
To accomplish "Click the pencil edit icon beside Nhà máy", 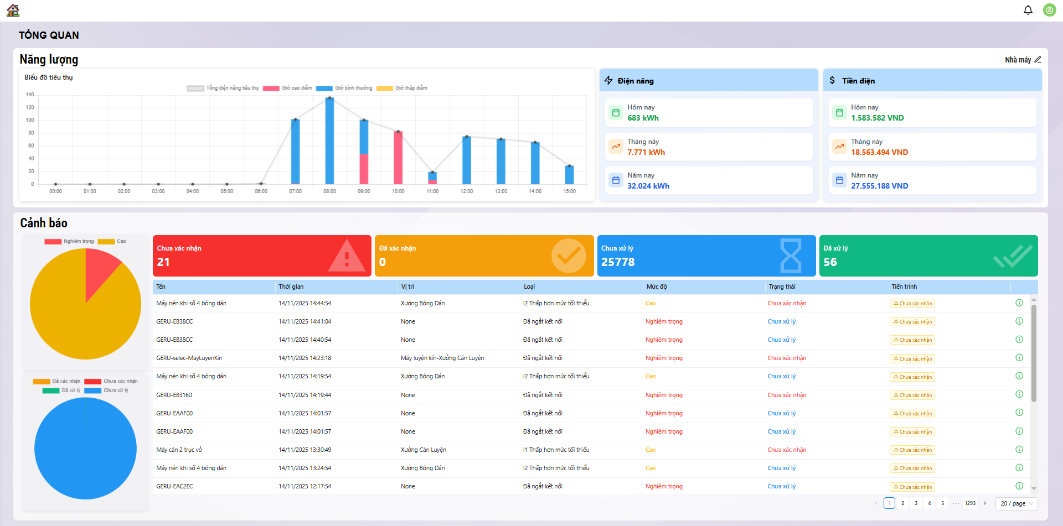I will pos(1038,60).
